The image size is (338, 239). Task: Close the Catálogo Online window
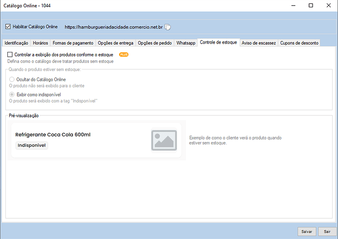(x=329, y=5)
